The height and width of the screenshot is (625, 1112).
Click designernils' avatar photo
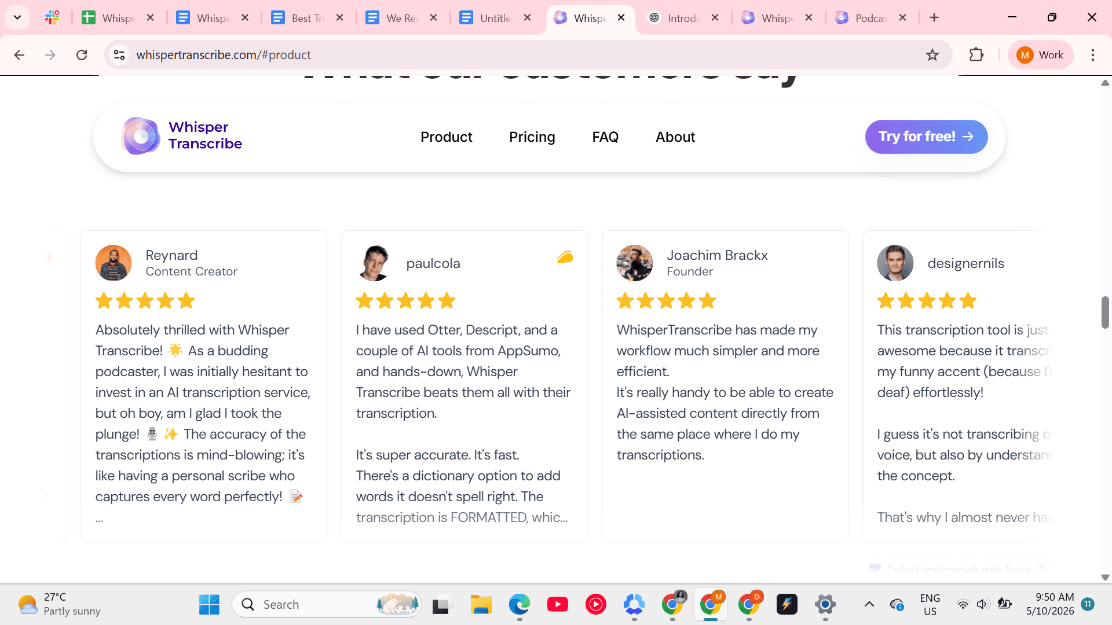[x=895, y=263]
